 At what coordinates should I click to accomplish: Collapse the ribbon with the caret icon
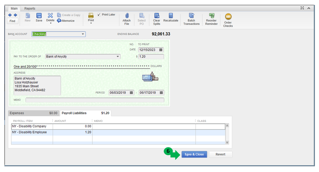(309, 8)
